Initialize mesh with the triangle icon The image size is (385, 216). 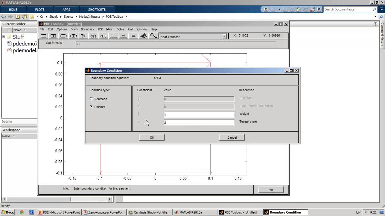point(113,36)
